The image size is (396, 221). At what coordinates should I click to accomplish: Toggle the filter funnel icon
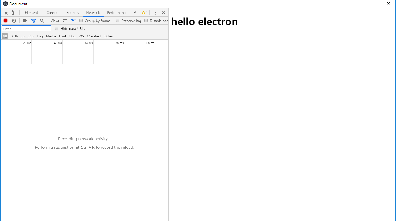point(34,21)
